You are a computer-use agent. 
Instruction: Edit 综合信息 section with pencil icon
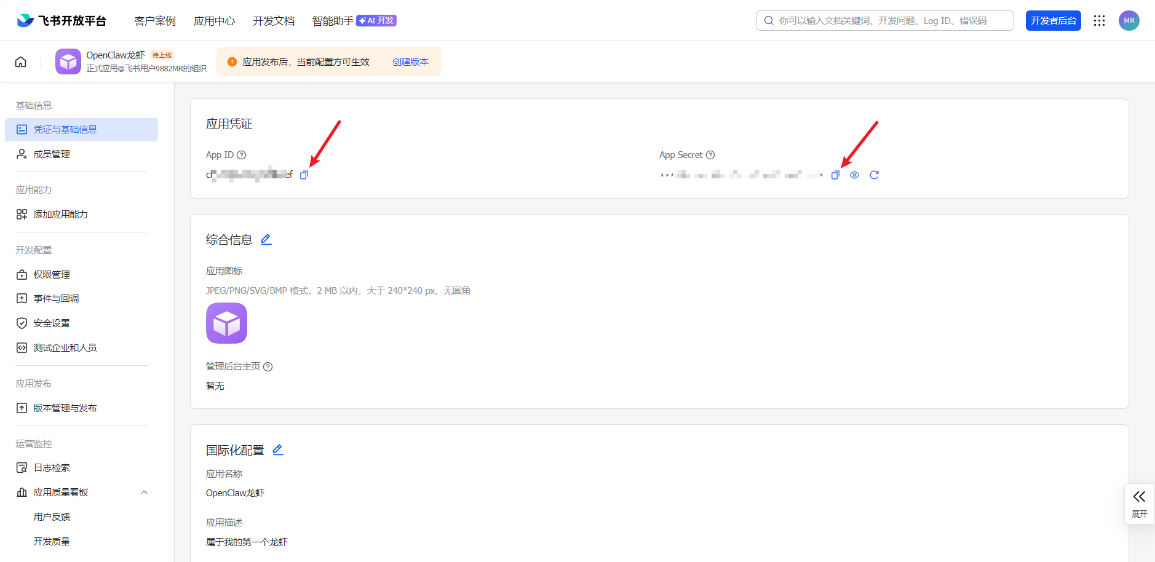(x=266, y=240)
